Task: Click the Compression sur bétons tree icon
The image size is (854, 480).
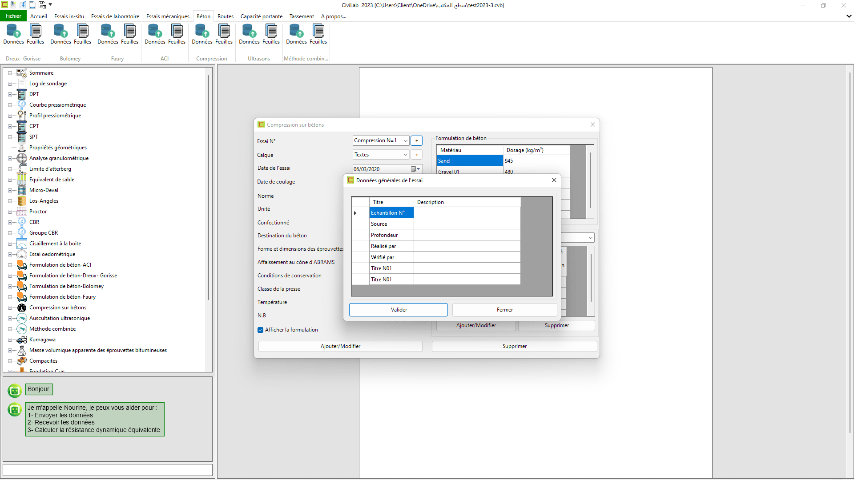Action: [22, 308]
